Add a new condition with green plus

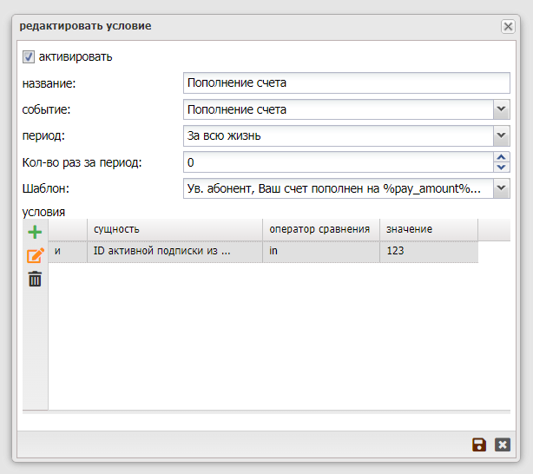tap(35, 232)
